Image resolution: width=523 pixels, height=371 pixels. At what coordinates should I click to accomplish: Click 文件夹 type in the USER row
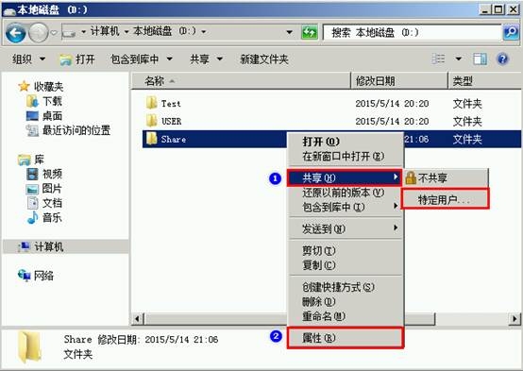click(x=467, y=121)
